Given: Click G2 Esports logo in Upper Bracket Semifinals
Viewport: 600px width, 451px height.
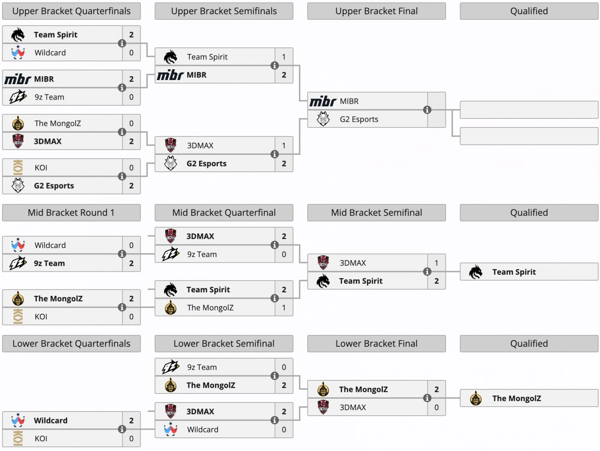Looking at the screenshot, I should [171, 163].
